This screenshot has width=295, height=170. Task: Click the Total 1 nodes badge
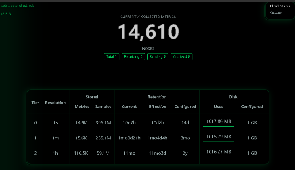coord(111,57)
